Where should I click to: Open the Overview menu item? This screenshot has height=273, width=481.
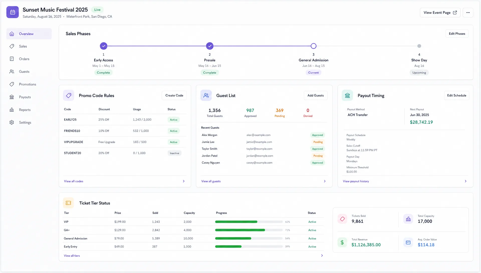29,34
